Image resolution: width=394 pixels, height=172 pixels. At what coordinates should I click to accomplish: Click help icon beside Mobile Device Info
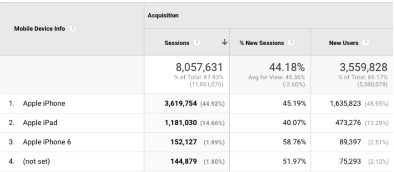click(72, 29)
